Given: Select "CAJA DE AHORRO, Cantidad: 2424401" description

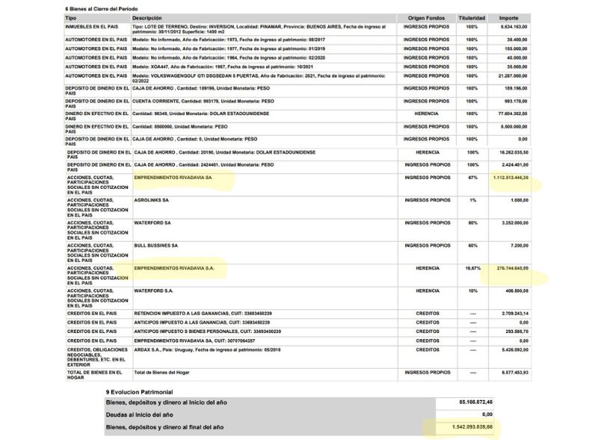Looking at the screenshot, I should coord(204,165).
